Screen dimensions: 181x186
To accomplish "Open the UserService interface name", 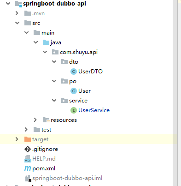I will click(x=94, y=110).
